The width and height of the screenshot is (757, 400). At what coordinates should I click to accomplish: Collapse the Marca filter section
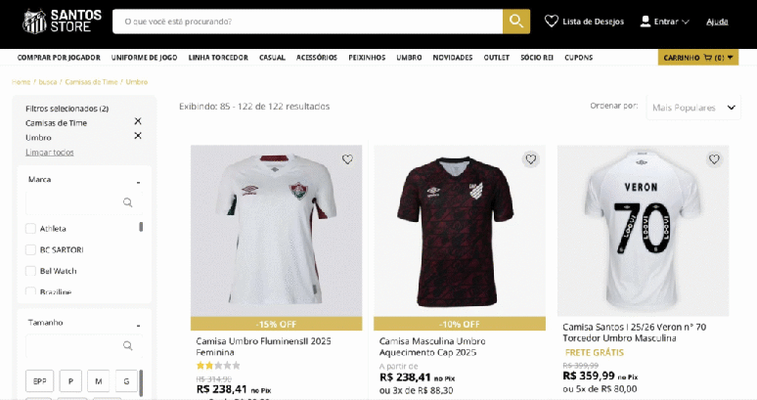click(x=138, y=180)
